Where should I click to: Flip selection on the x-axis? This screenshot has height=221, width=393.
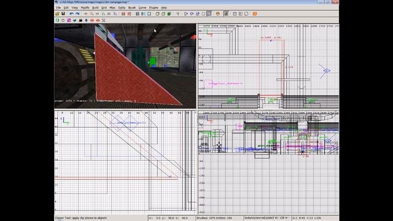click(x=86, y=14)
